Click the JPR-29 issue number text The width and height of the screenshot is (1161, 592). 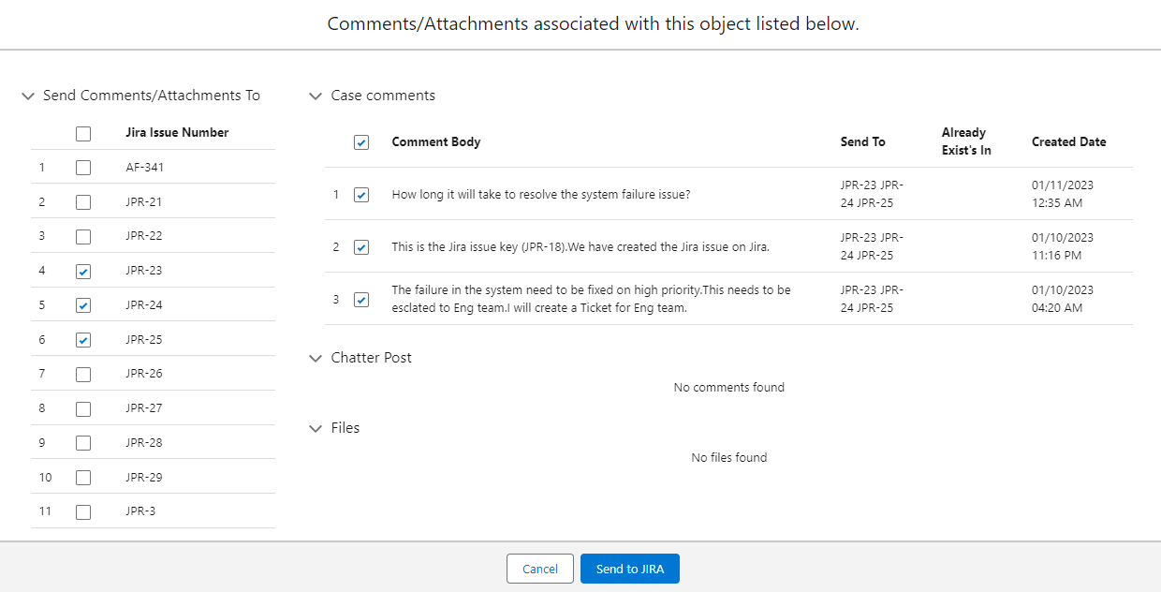click(144, 478)
